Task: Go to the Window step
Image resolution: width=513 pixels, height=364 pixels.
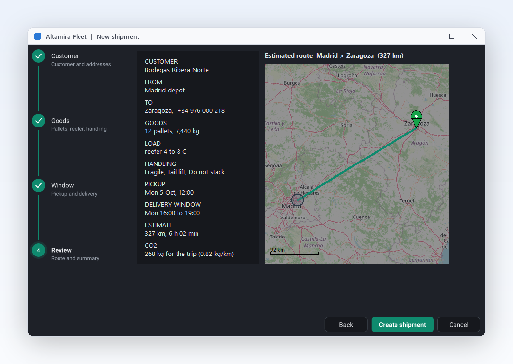Action: 62,185
